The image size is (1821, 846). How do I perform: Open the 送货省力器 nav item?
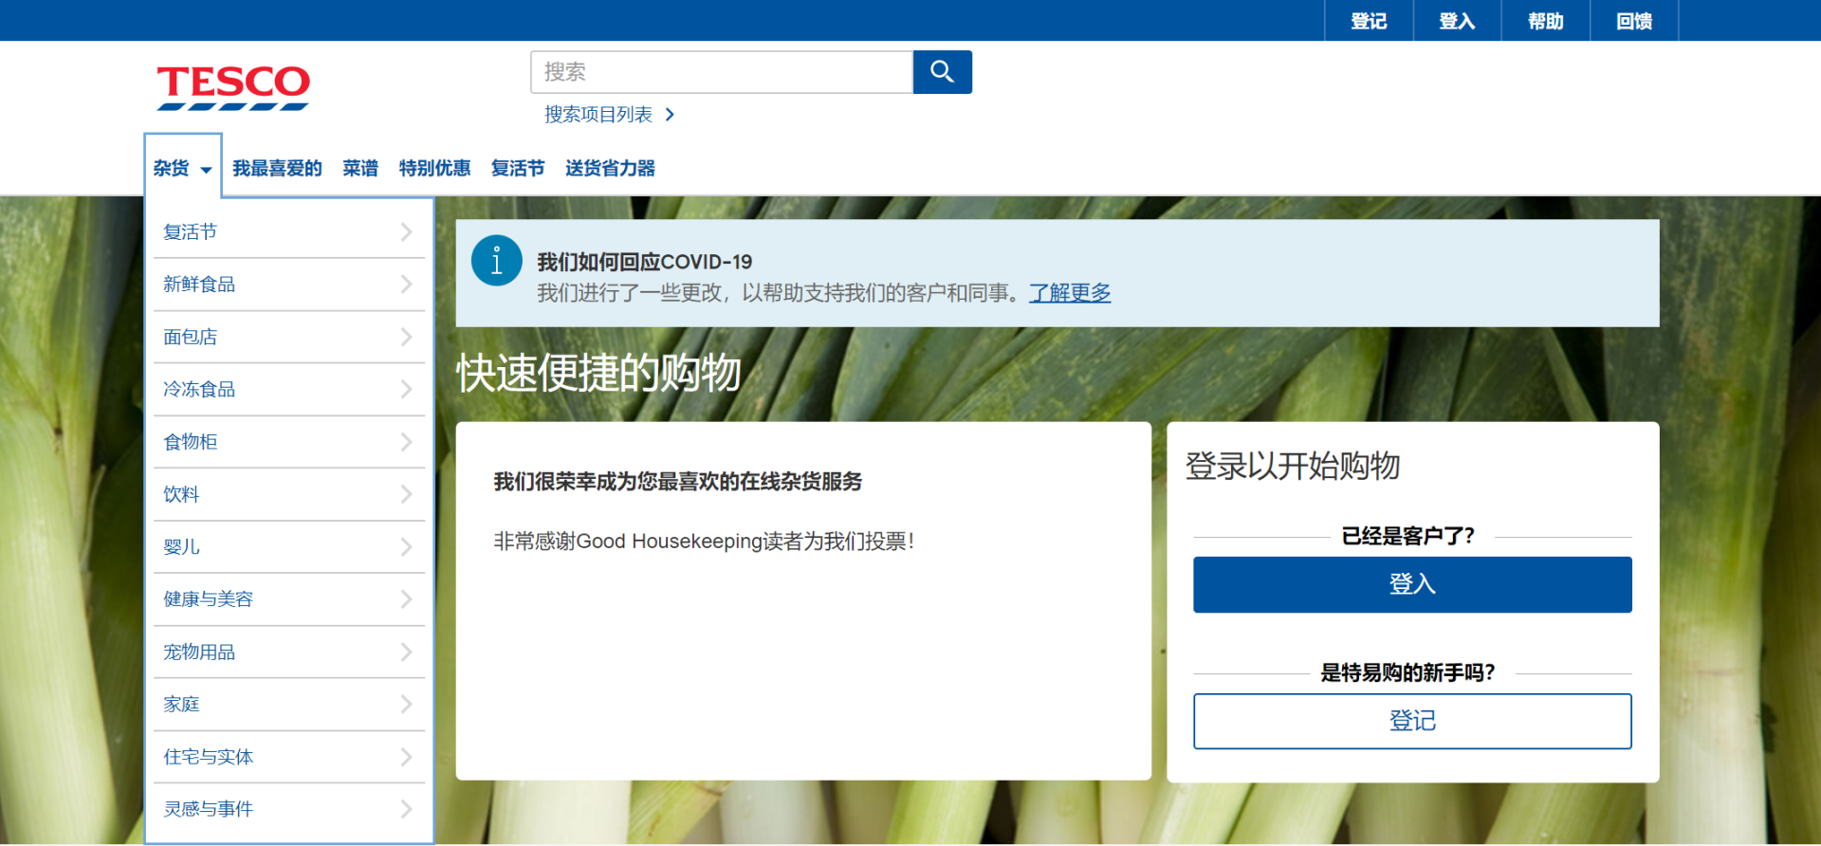pyautogui.click(x=610, y=169)
